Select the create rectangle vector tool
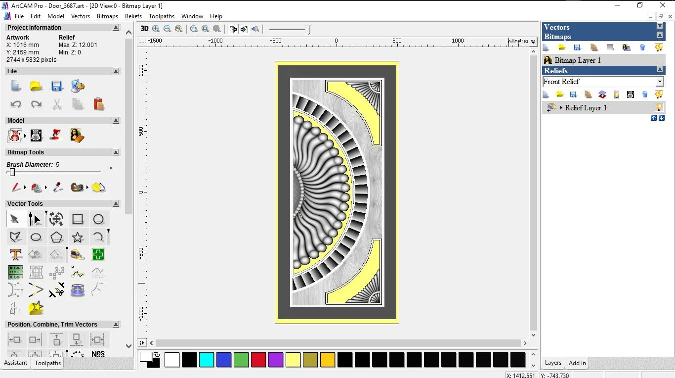Screen dimensions: 675x378 [78, 219]
